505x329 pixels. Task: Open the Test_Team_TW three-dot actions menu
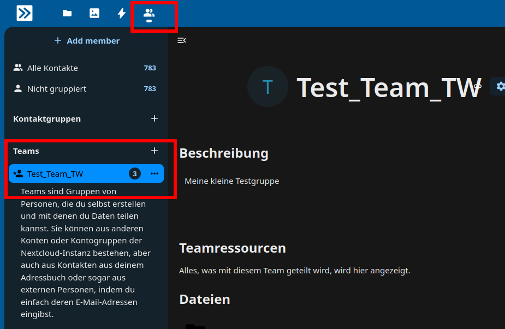coord(155,174)
